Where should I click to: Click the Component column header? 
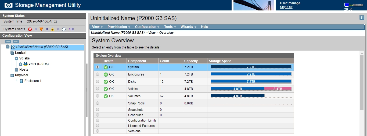point(142,61)
